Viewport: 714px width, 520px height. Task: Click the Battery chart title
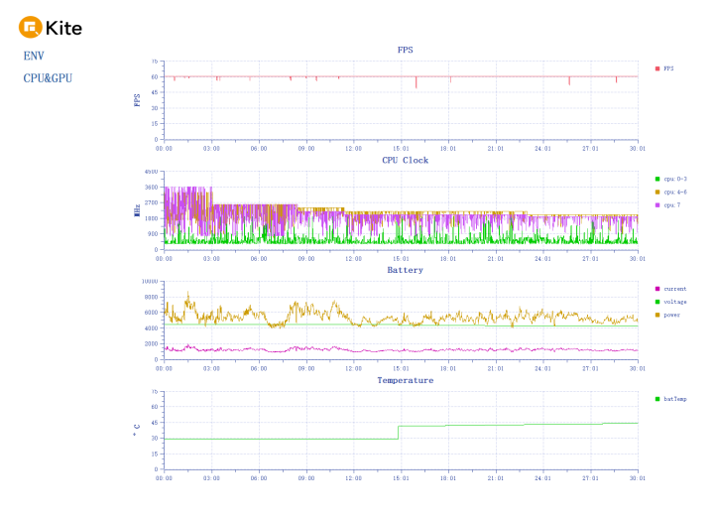point(406,270)
